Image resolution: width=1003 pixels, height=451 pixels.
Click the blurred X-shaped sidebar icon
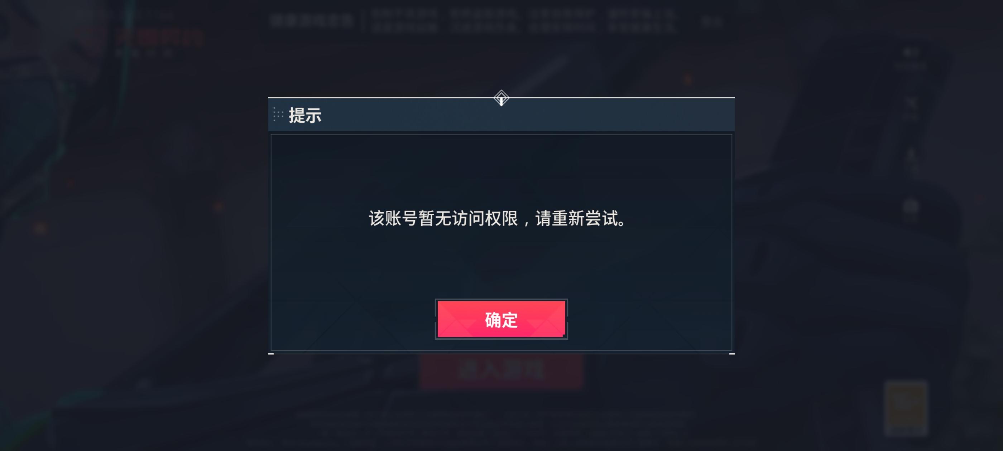[910, 108]
